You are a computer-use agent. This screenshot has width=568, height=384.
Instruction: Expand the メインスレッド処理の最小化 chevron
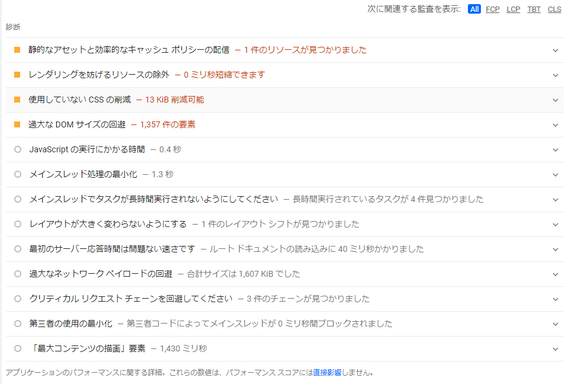556,175
